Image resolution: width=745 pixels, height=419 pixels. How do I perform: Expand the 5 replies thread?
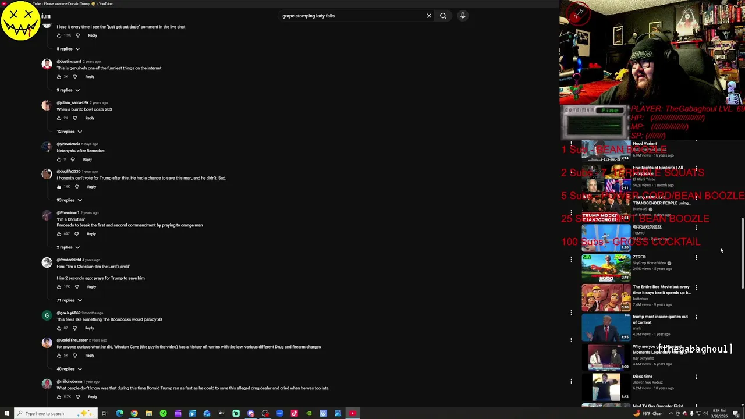pyautogui.click(x=68, y=49)
